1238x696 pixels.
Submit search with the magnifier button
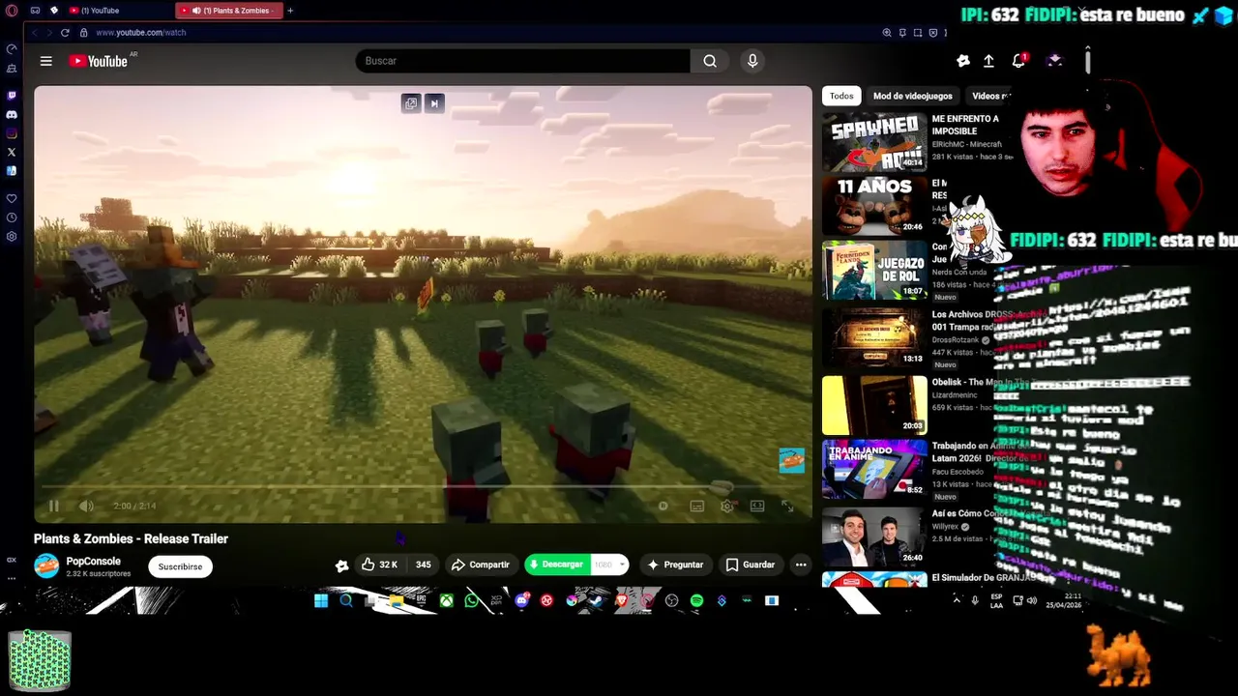(710, 61)
